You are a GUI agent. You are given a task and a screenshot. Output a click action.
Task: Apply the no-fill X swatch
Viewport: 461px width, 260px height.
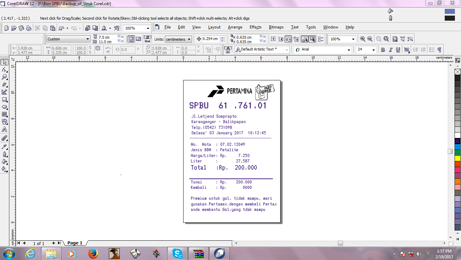point(457,72)
